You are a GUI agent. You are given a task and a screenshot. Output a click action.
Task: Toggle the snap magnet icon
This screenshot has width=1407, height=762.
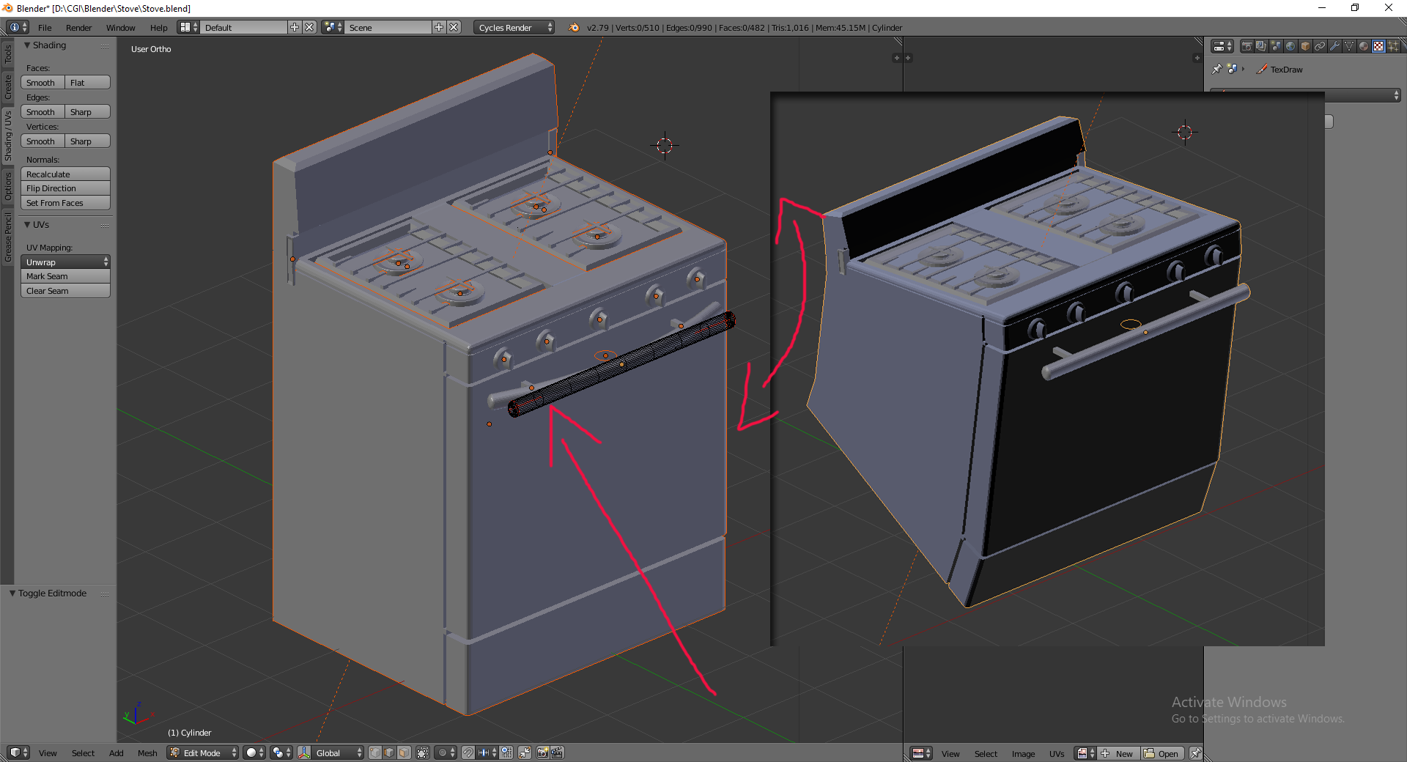tap(468, 752)
